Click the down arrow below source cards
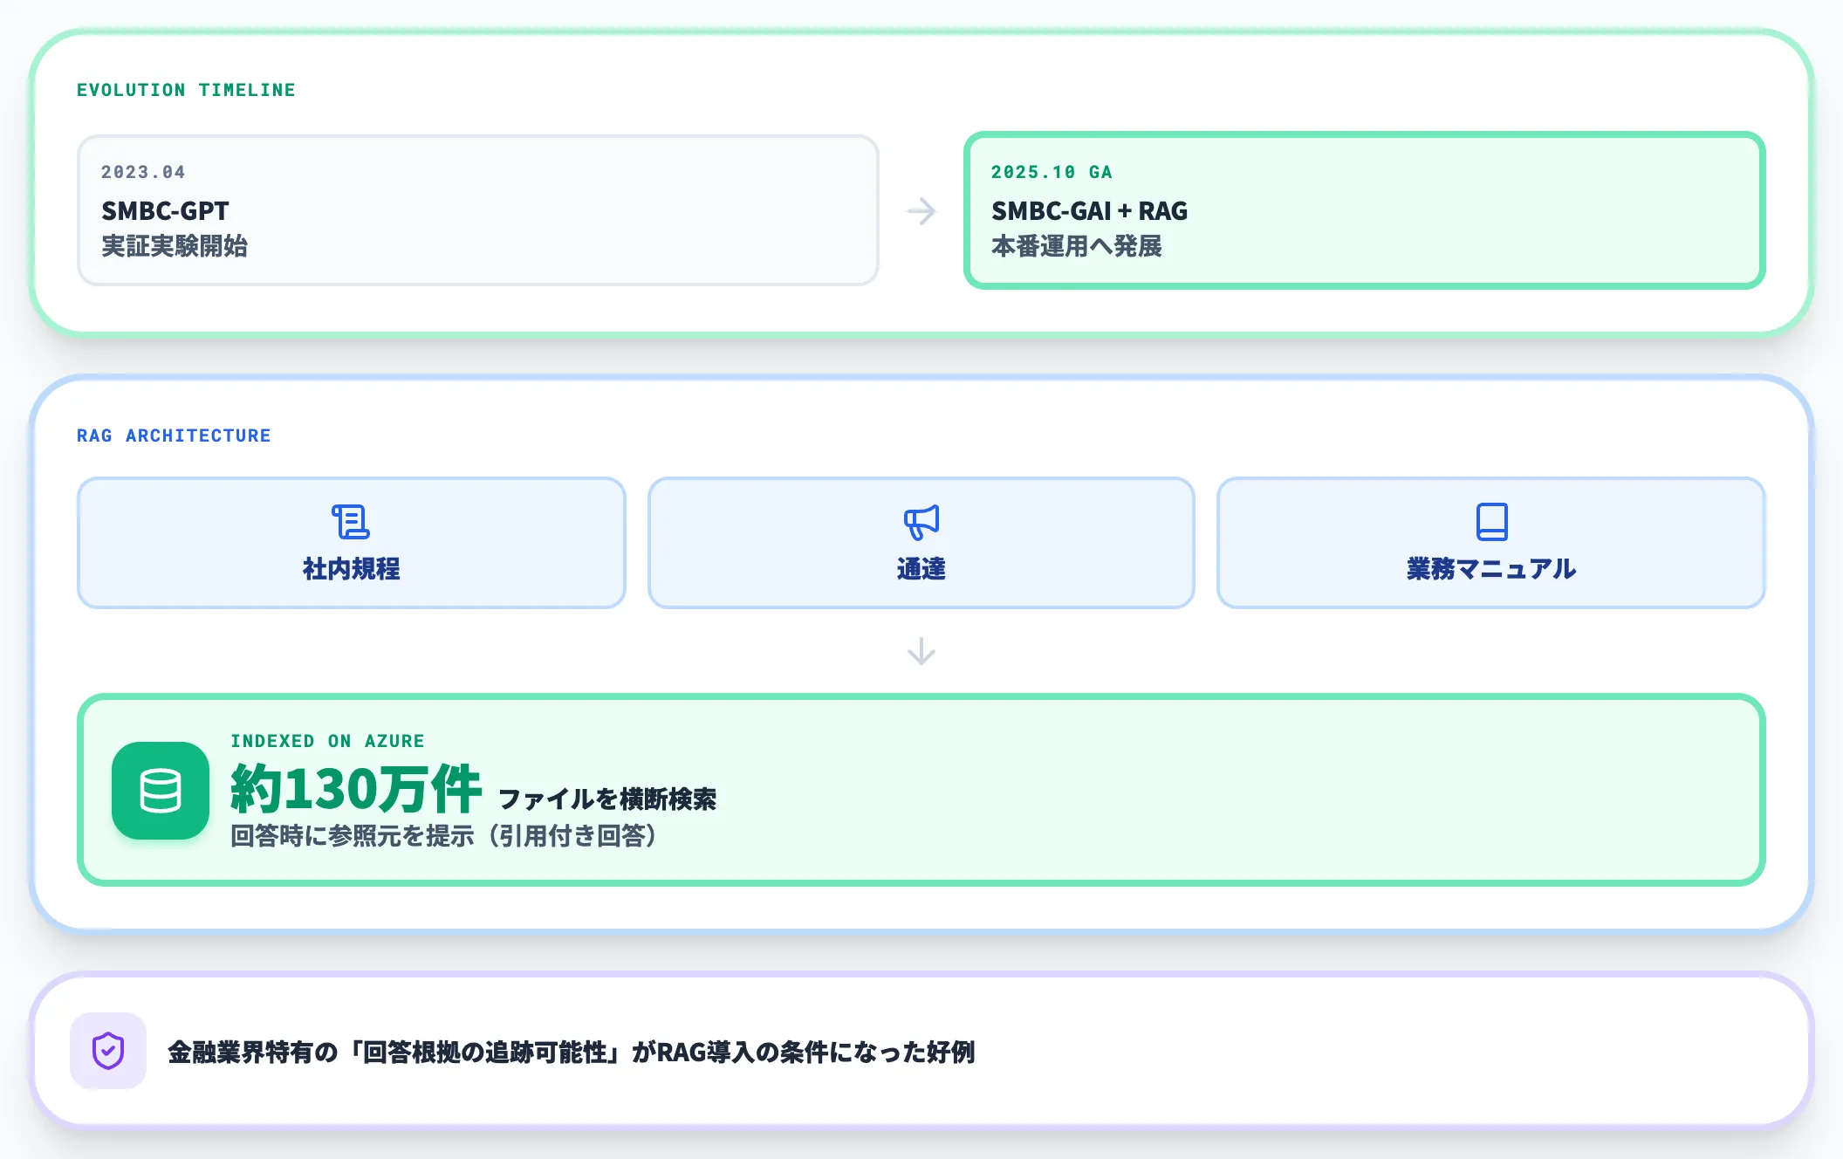1843x1159 pixels. [x=921, y=651]
